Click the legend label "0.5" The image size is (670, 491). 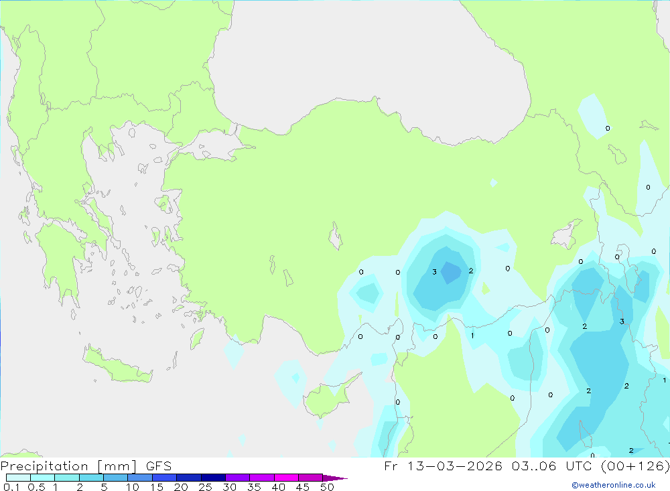36,487
